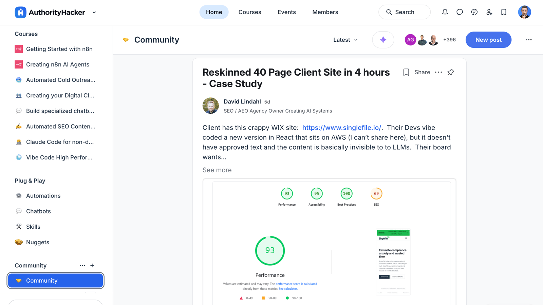The width and height of the screenshot is (543, 305).
Task: Share the case study post
Action: (x=422, y=72)
